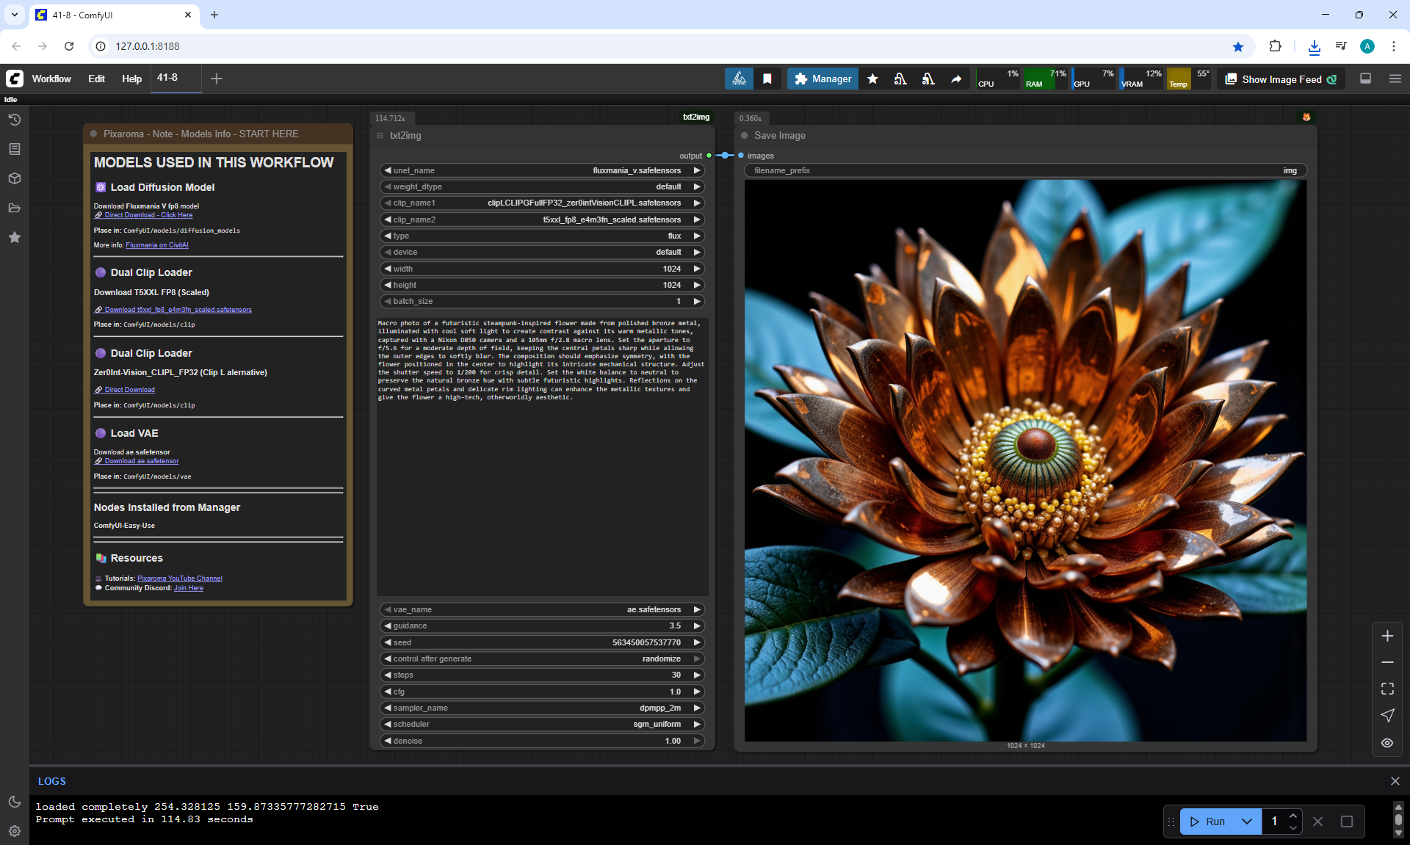This screenshot has width=1410, height=845.
Task: Toggle the bottom panel button
Action: click(x=1365, y=79)
